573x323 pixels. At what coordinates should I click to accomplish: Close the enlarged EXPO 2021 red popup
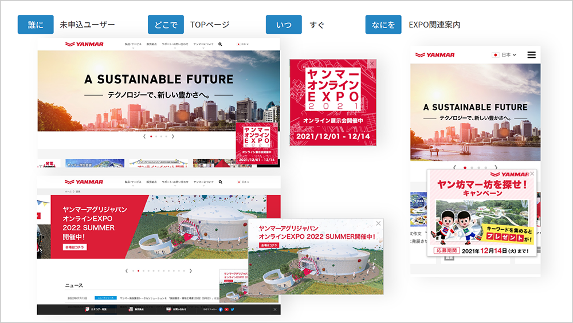pos(372,64)
